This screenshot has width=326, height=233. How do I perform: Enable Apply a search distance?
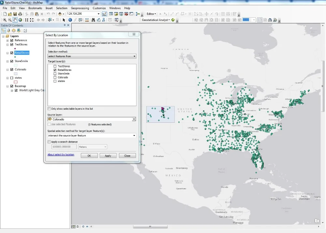point(49,142)
